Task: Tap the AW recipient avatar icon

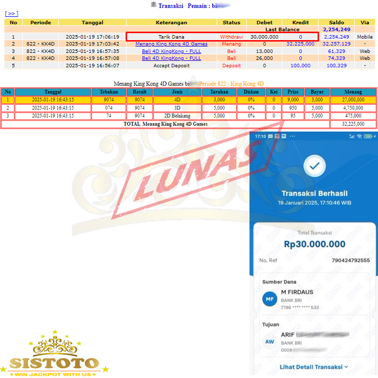Action: (270, 342)
